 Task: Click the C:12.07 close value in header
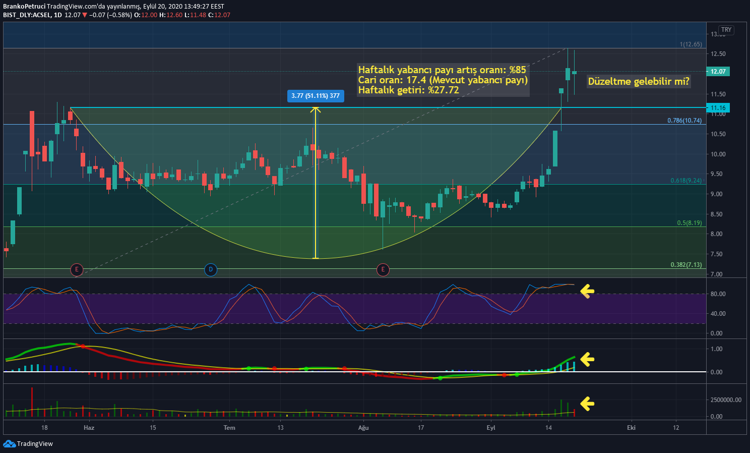[219, 15]
